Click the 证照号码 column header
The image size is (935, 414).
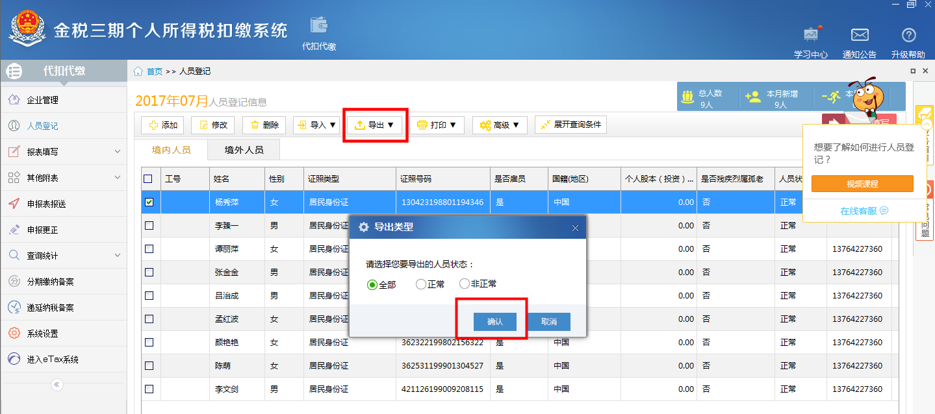442,178
